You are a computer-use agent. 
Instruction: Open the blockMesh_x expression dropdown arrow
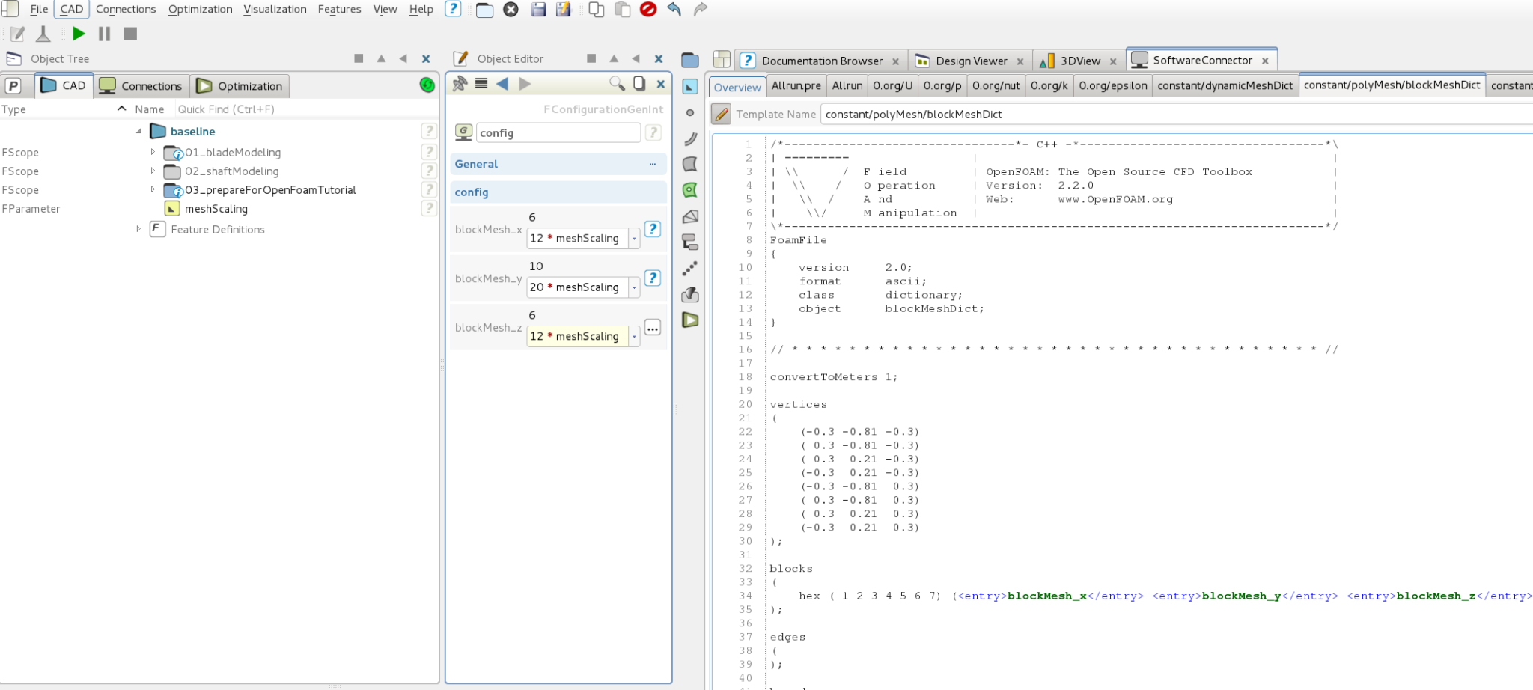(x=634, y=239)
